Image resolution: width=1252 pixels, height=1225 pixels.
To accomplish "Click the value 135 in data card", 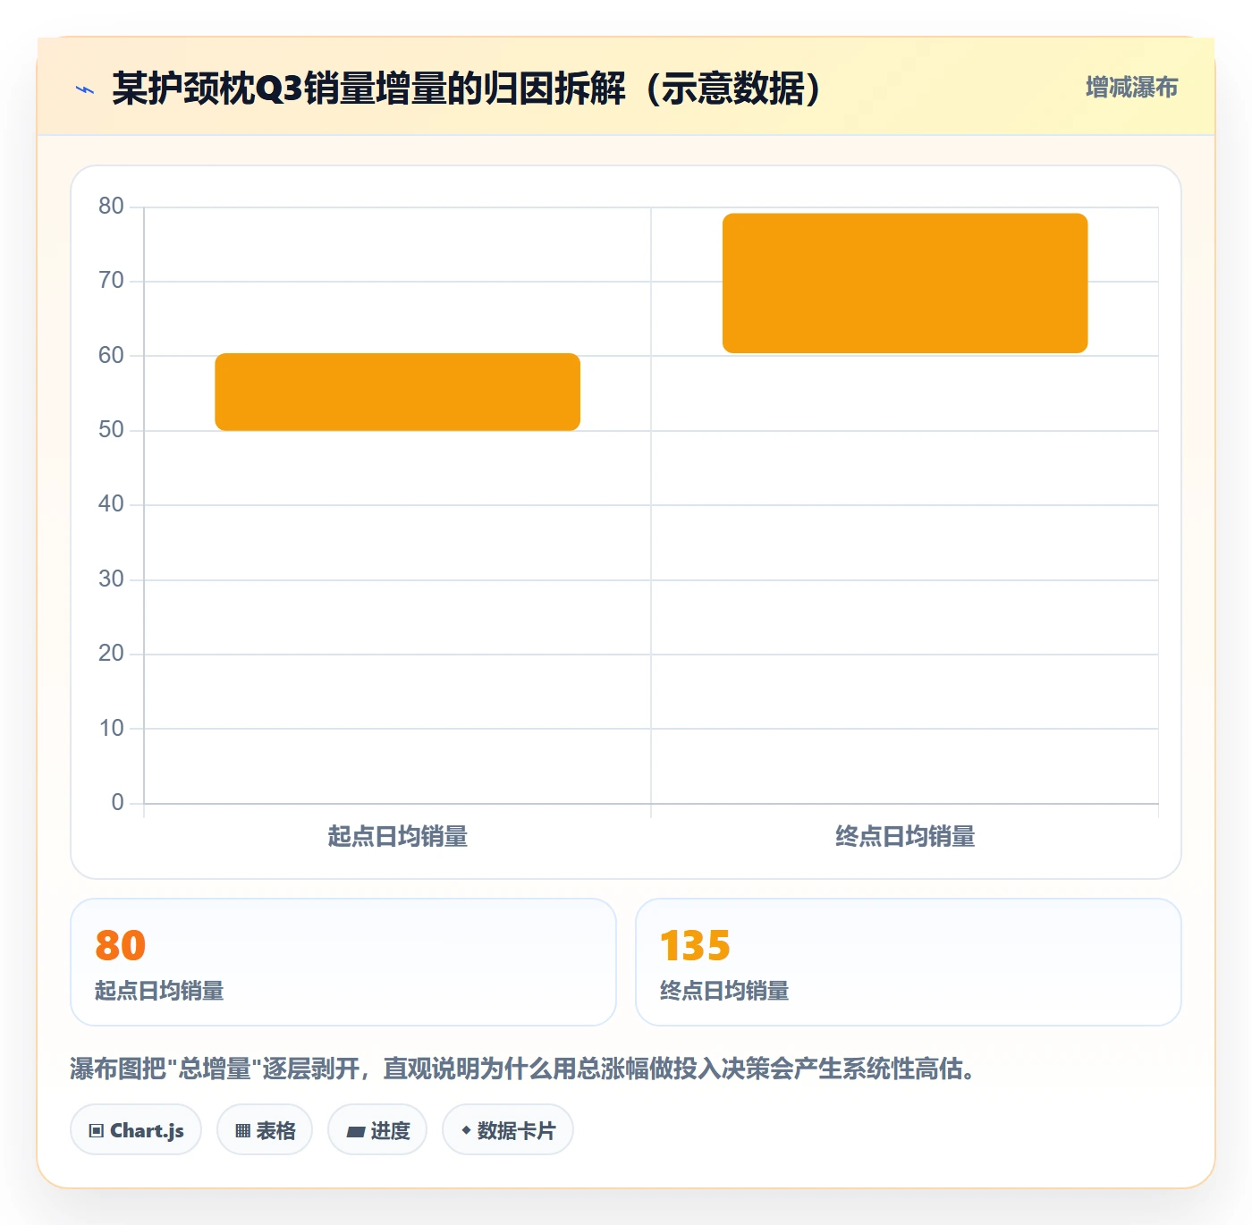I will tap(695, 946).
